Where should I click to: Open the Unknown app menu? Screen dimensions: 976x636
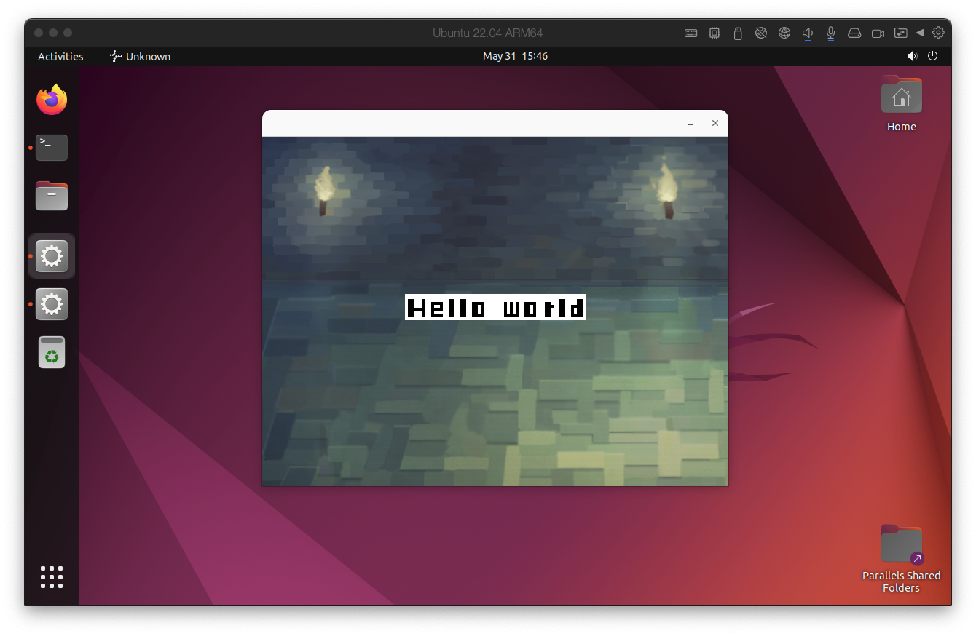click(x=140, y=56)
